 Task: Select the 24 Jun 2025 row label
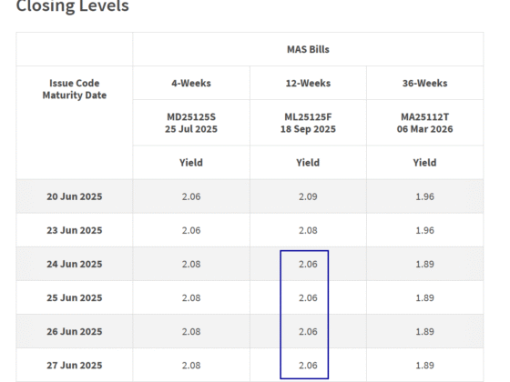[x=75, y=264]
